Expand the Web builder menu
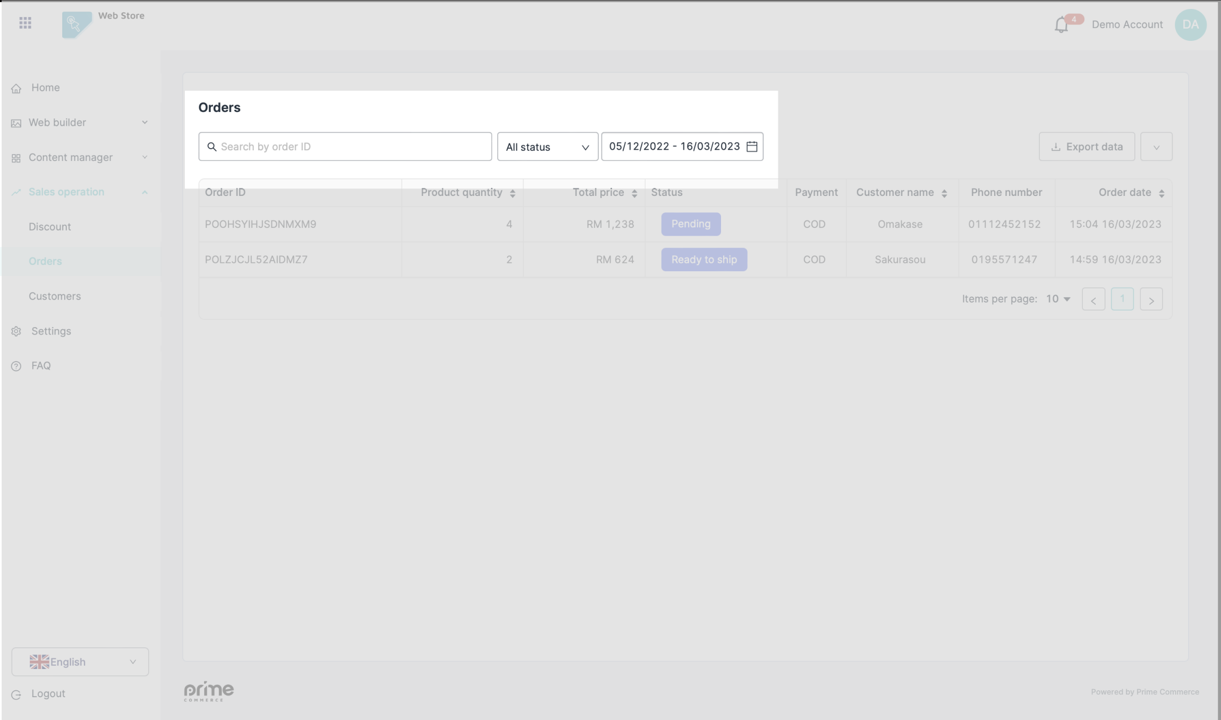 tap(80, 123)
